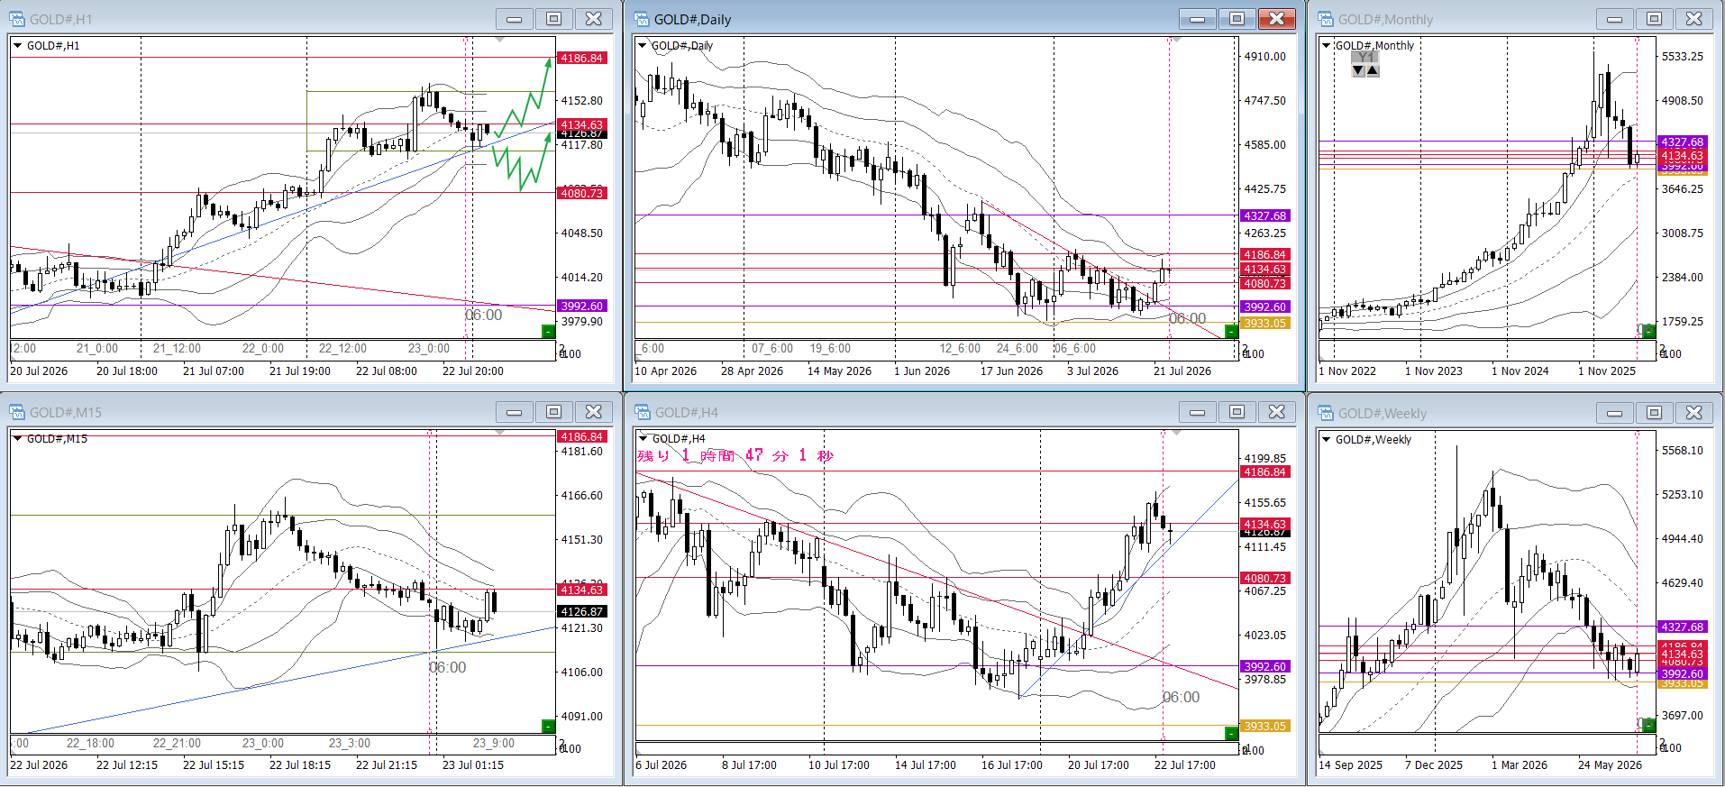This screenshot has height=787, width=1725.
Task: Select the GOLD#,Weekly window title
Action: [x=1383, y=413]
